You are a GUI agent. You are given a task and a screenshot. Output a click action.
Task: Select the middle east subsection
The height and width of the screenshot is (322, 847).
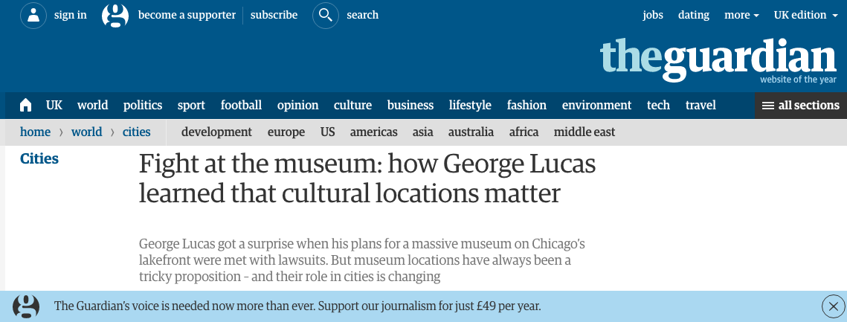(584, 132)
